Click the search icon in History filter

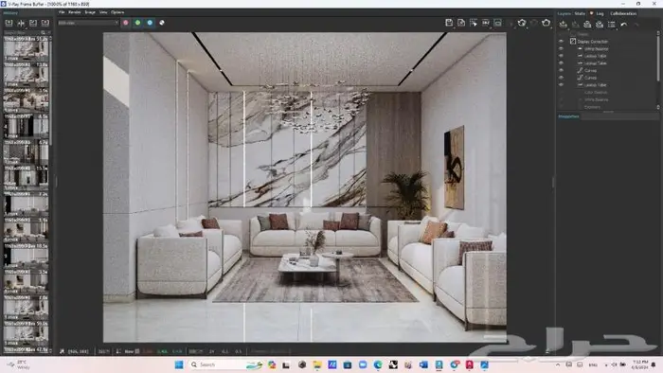(x=44, y=32)
